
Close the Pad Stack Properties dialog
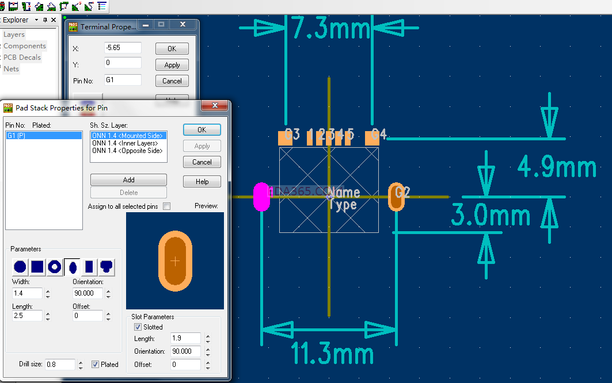pos(215,105)
